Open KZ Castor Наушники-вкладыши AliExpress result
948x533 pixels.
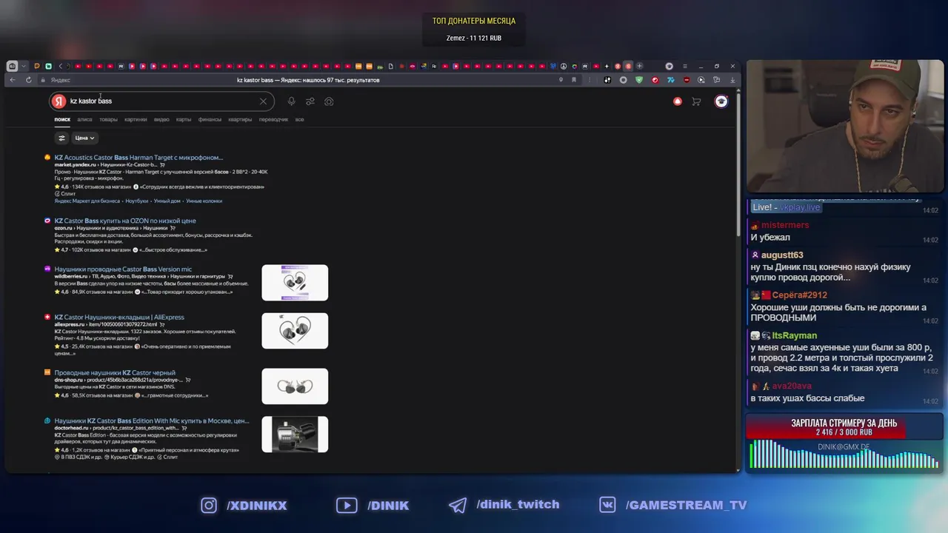119,317
